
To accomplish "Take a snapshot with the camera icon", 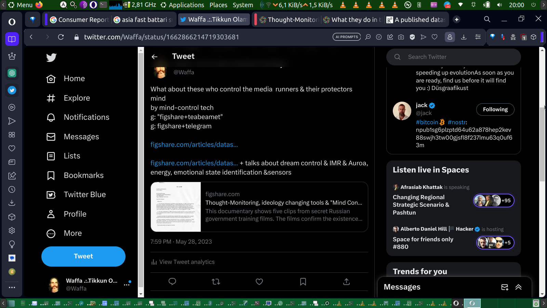I will (401, 37).
